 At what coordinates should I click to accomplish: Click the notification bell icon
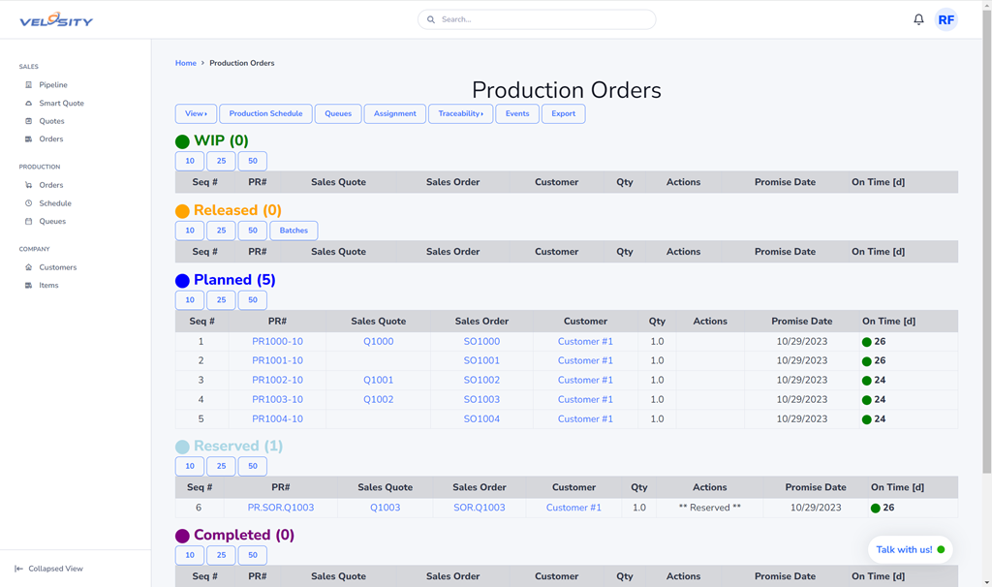[918, 19]
